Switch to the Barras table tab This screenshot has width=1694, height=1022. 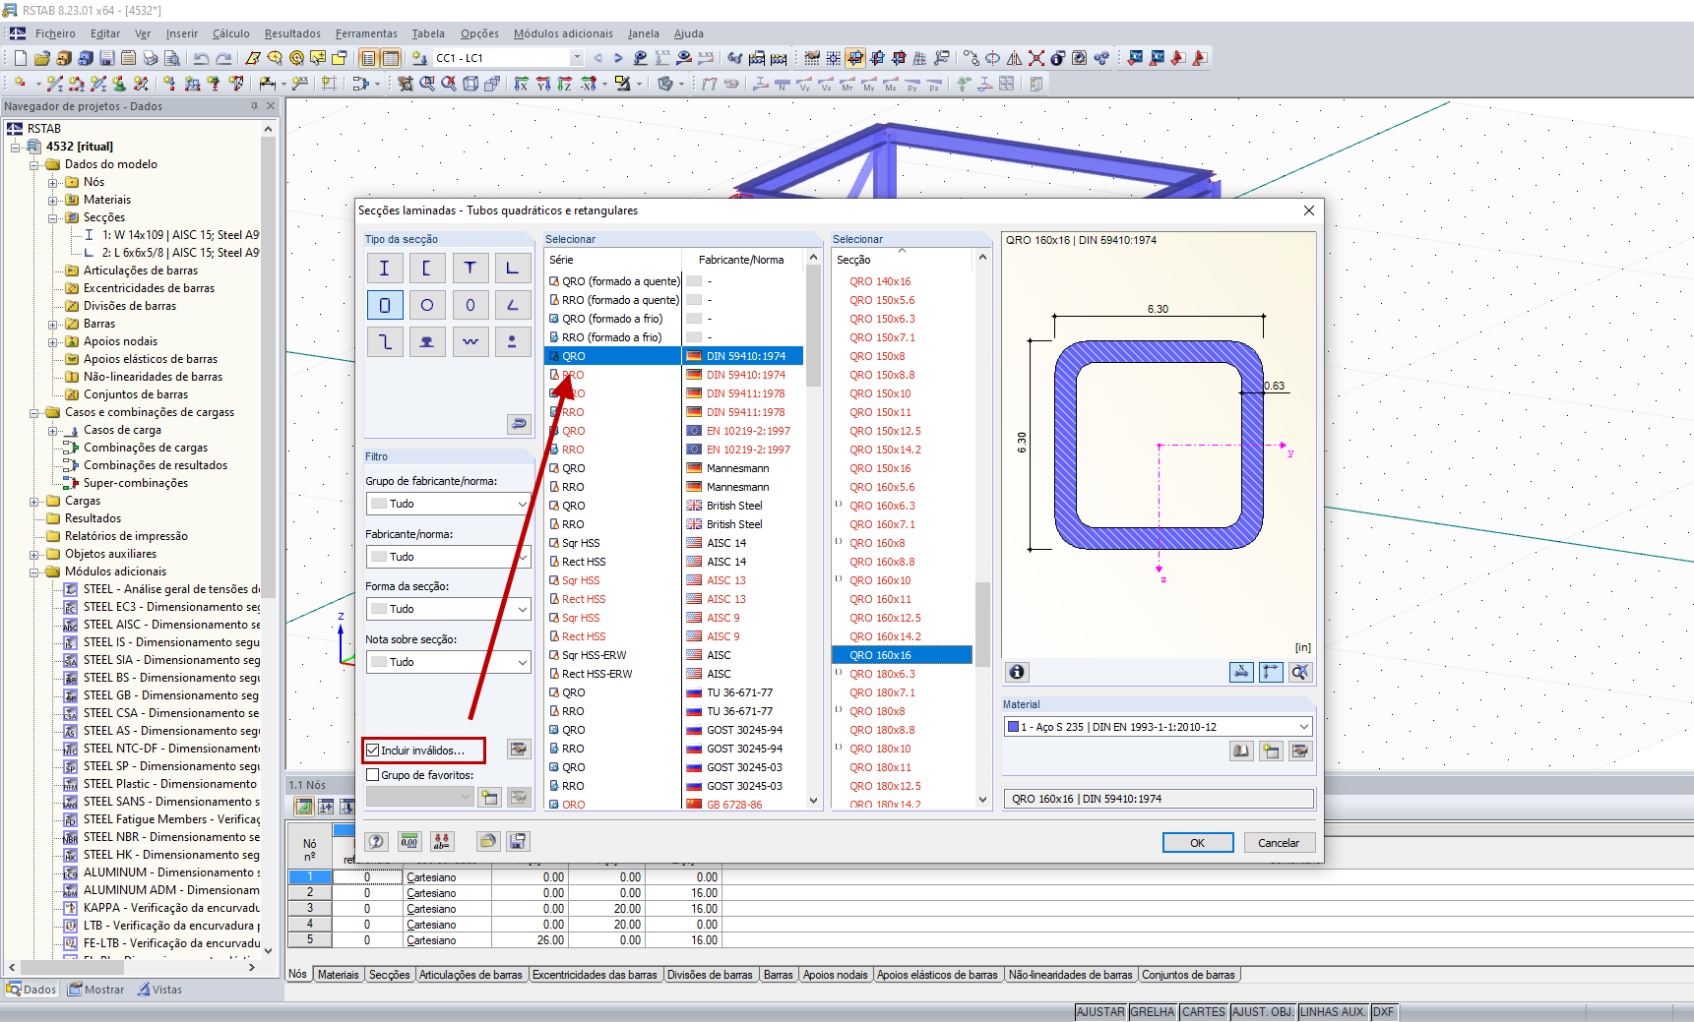click(778, 975)
